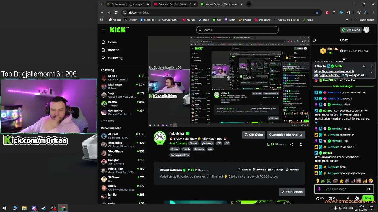Expand the pinned message chevron
The image size is (378, 212).
tap(372, 72)
